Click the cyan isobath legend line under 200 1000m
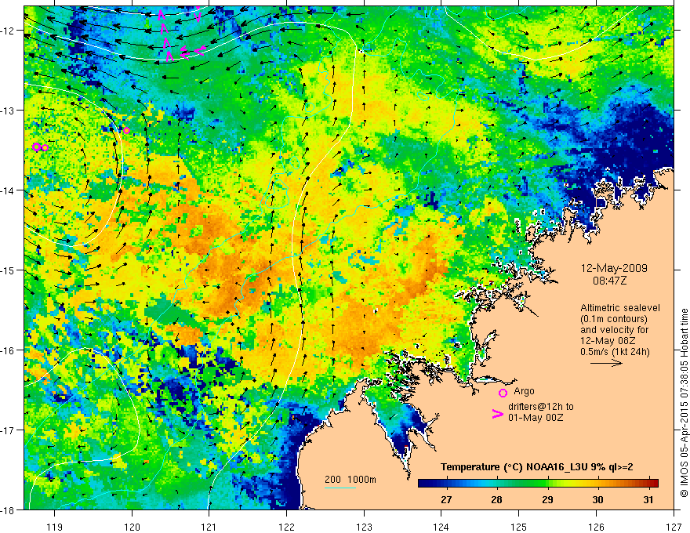Screen dimensions: 690x533 pos(340,488)
